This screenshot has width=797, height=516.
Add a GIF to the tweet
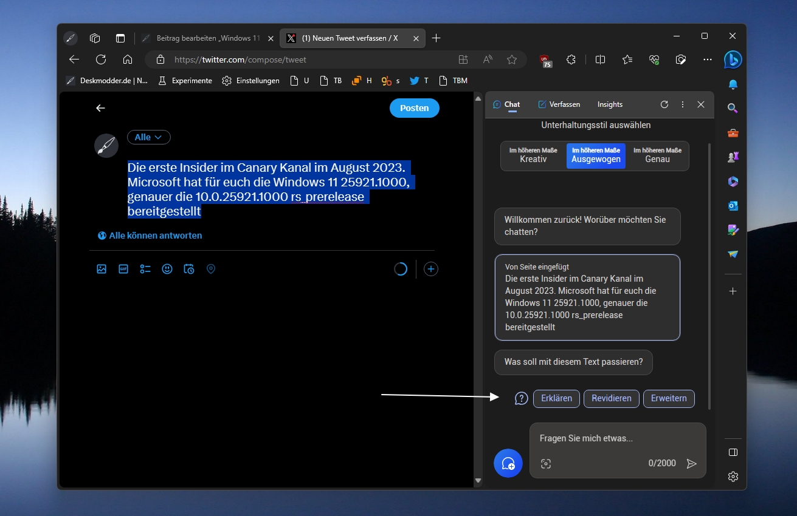click(123, 269)
